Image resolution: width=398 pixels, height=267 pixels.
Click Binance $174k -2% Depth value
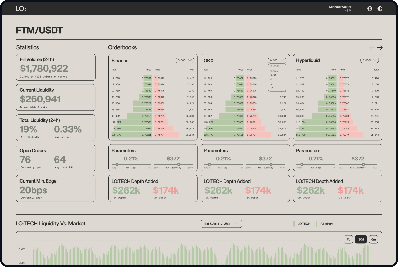166,190
